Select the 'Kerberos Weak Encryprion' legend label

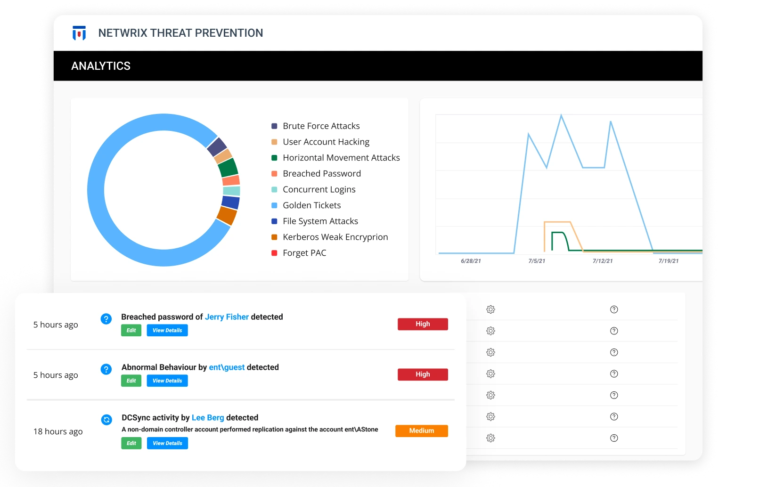click(x=335, y=237)
